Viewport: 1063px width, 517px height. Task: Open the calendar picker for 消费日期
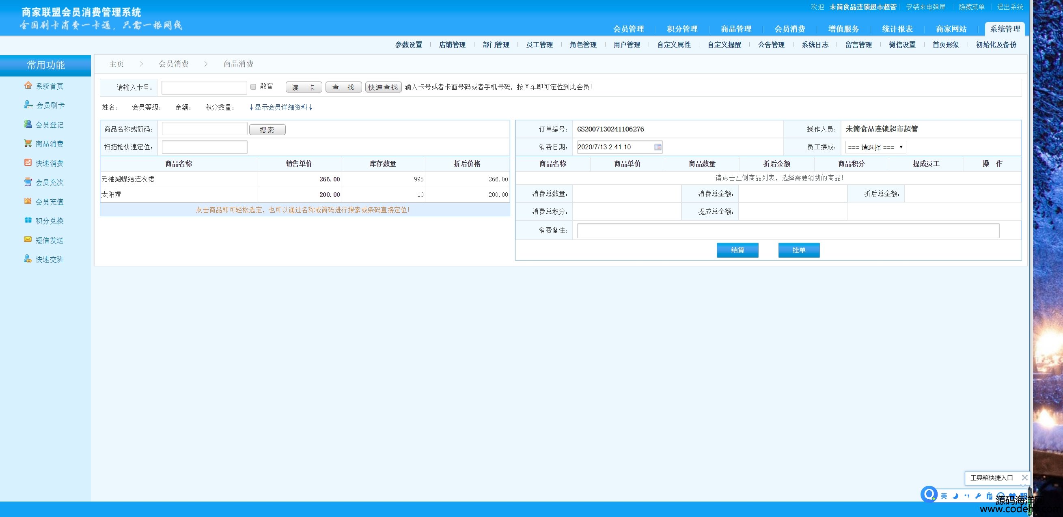pyautogui.click(x=658, y=147)
